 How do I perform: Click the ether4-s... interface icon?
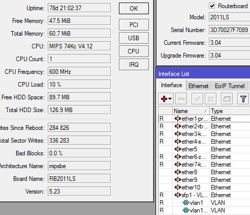178,142
